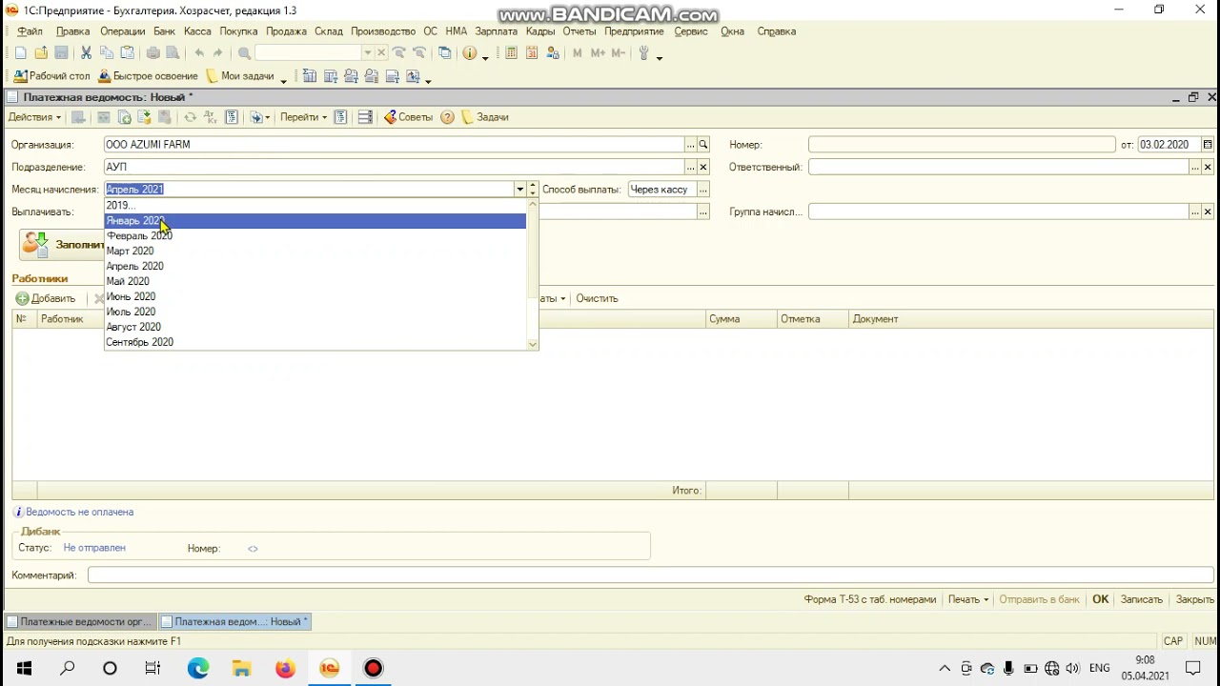
Task: Collapse the Месяц начисления dropdown arrow
Action: click(x=519, y=190)
